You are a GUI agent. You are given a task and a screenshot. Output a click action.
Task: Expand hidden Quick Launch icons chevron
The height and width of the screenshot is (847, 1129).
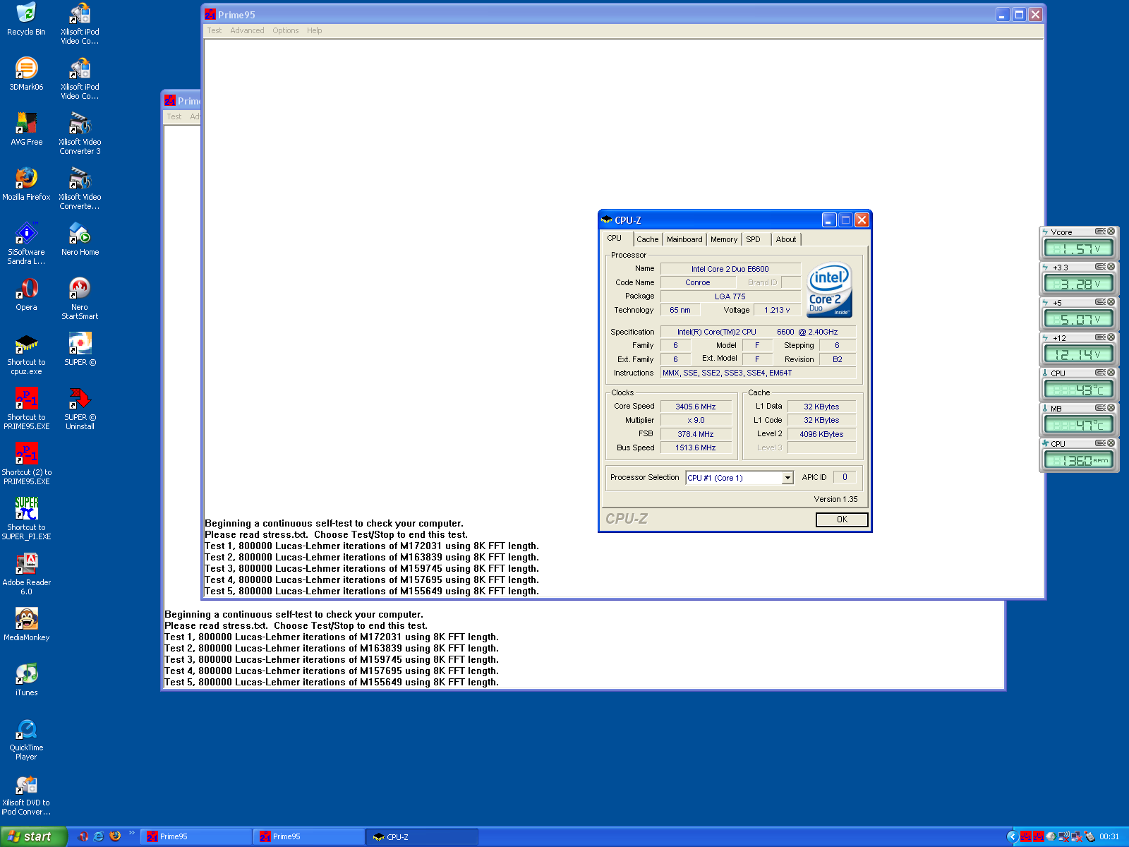coord(131,833)
